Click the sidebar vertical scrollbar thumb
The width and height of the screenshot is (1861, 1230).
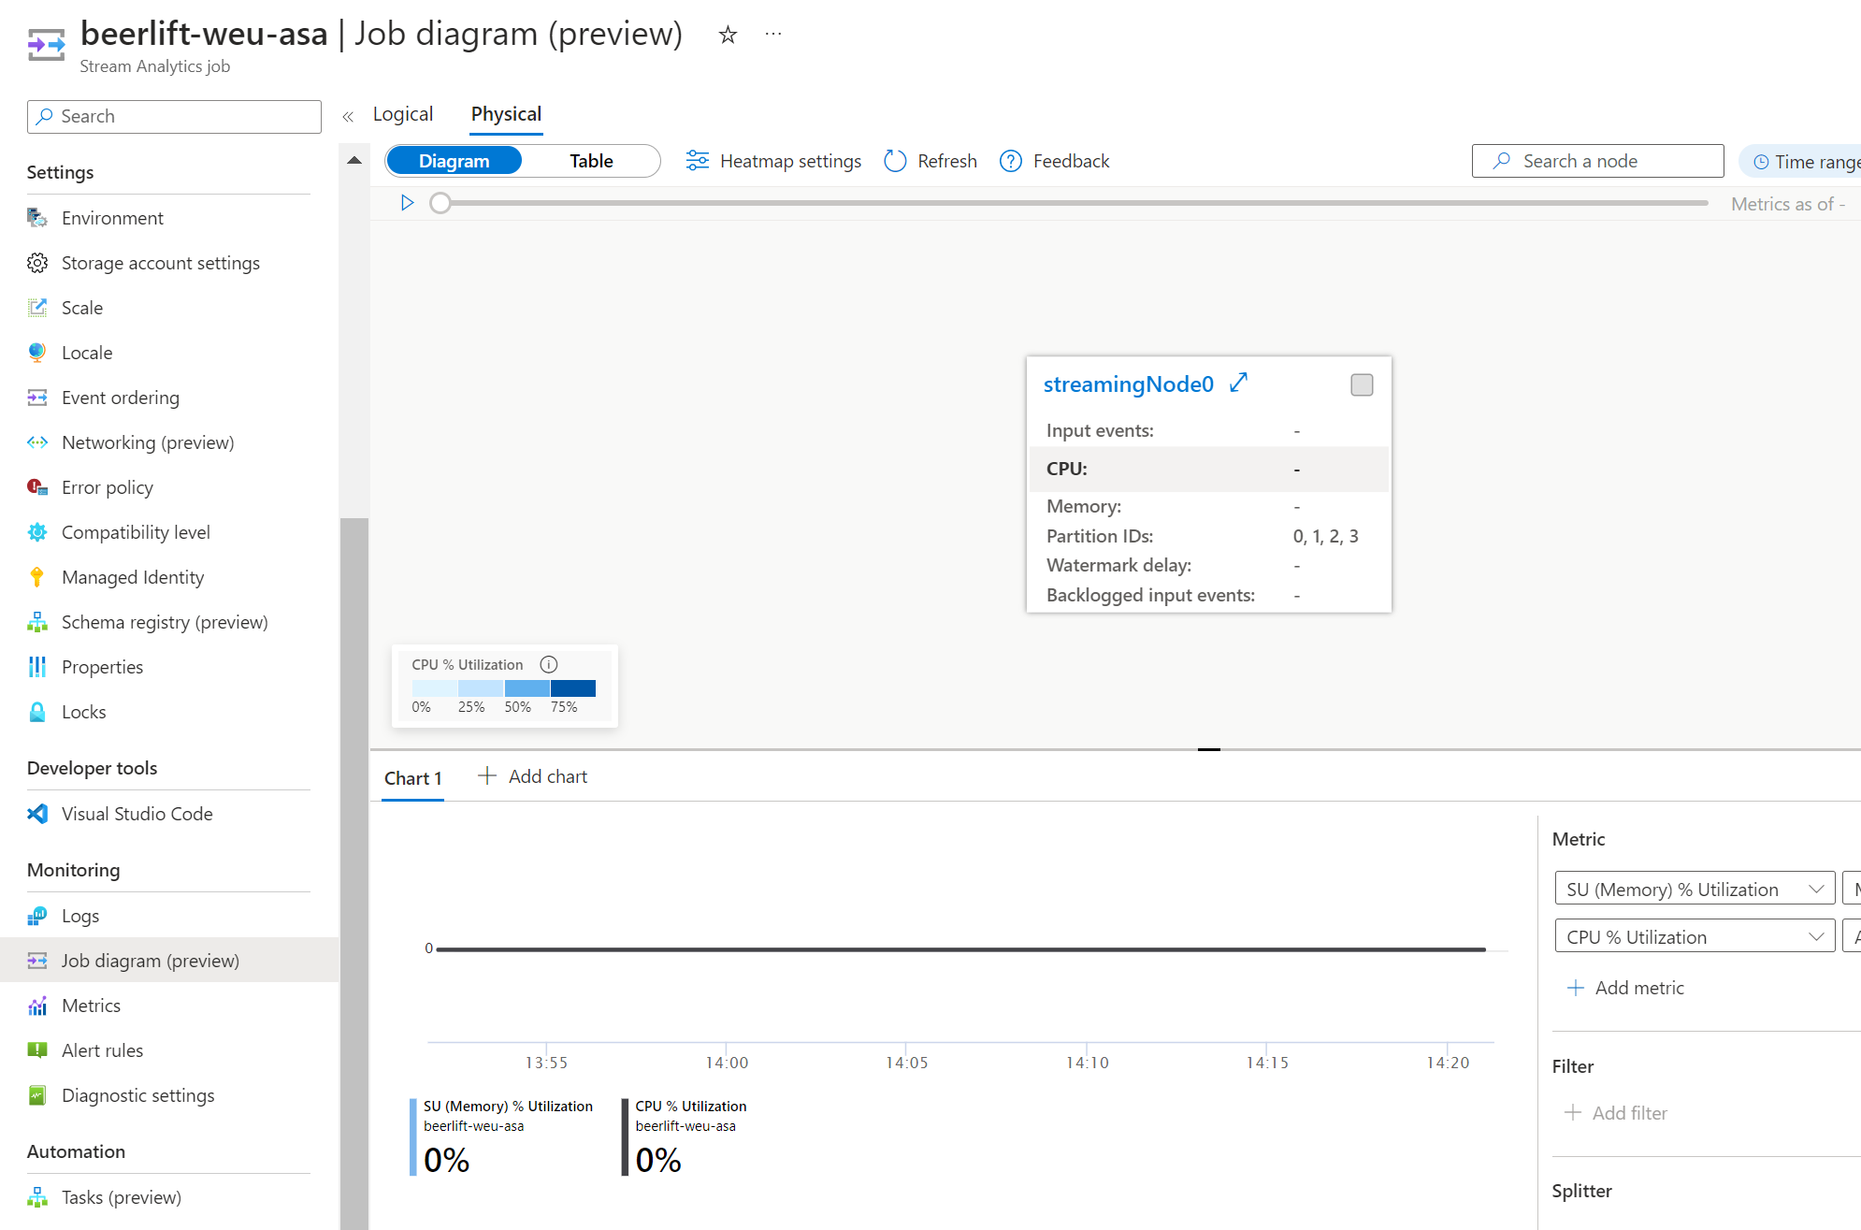[x=354, y=874]
